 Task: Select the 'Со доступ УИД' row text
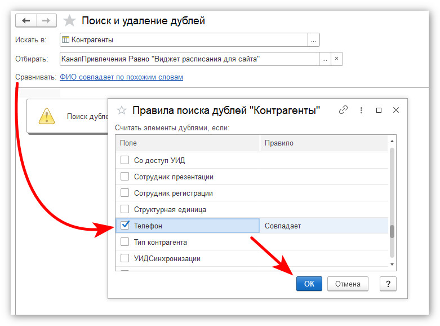tap(159, 161)
